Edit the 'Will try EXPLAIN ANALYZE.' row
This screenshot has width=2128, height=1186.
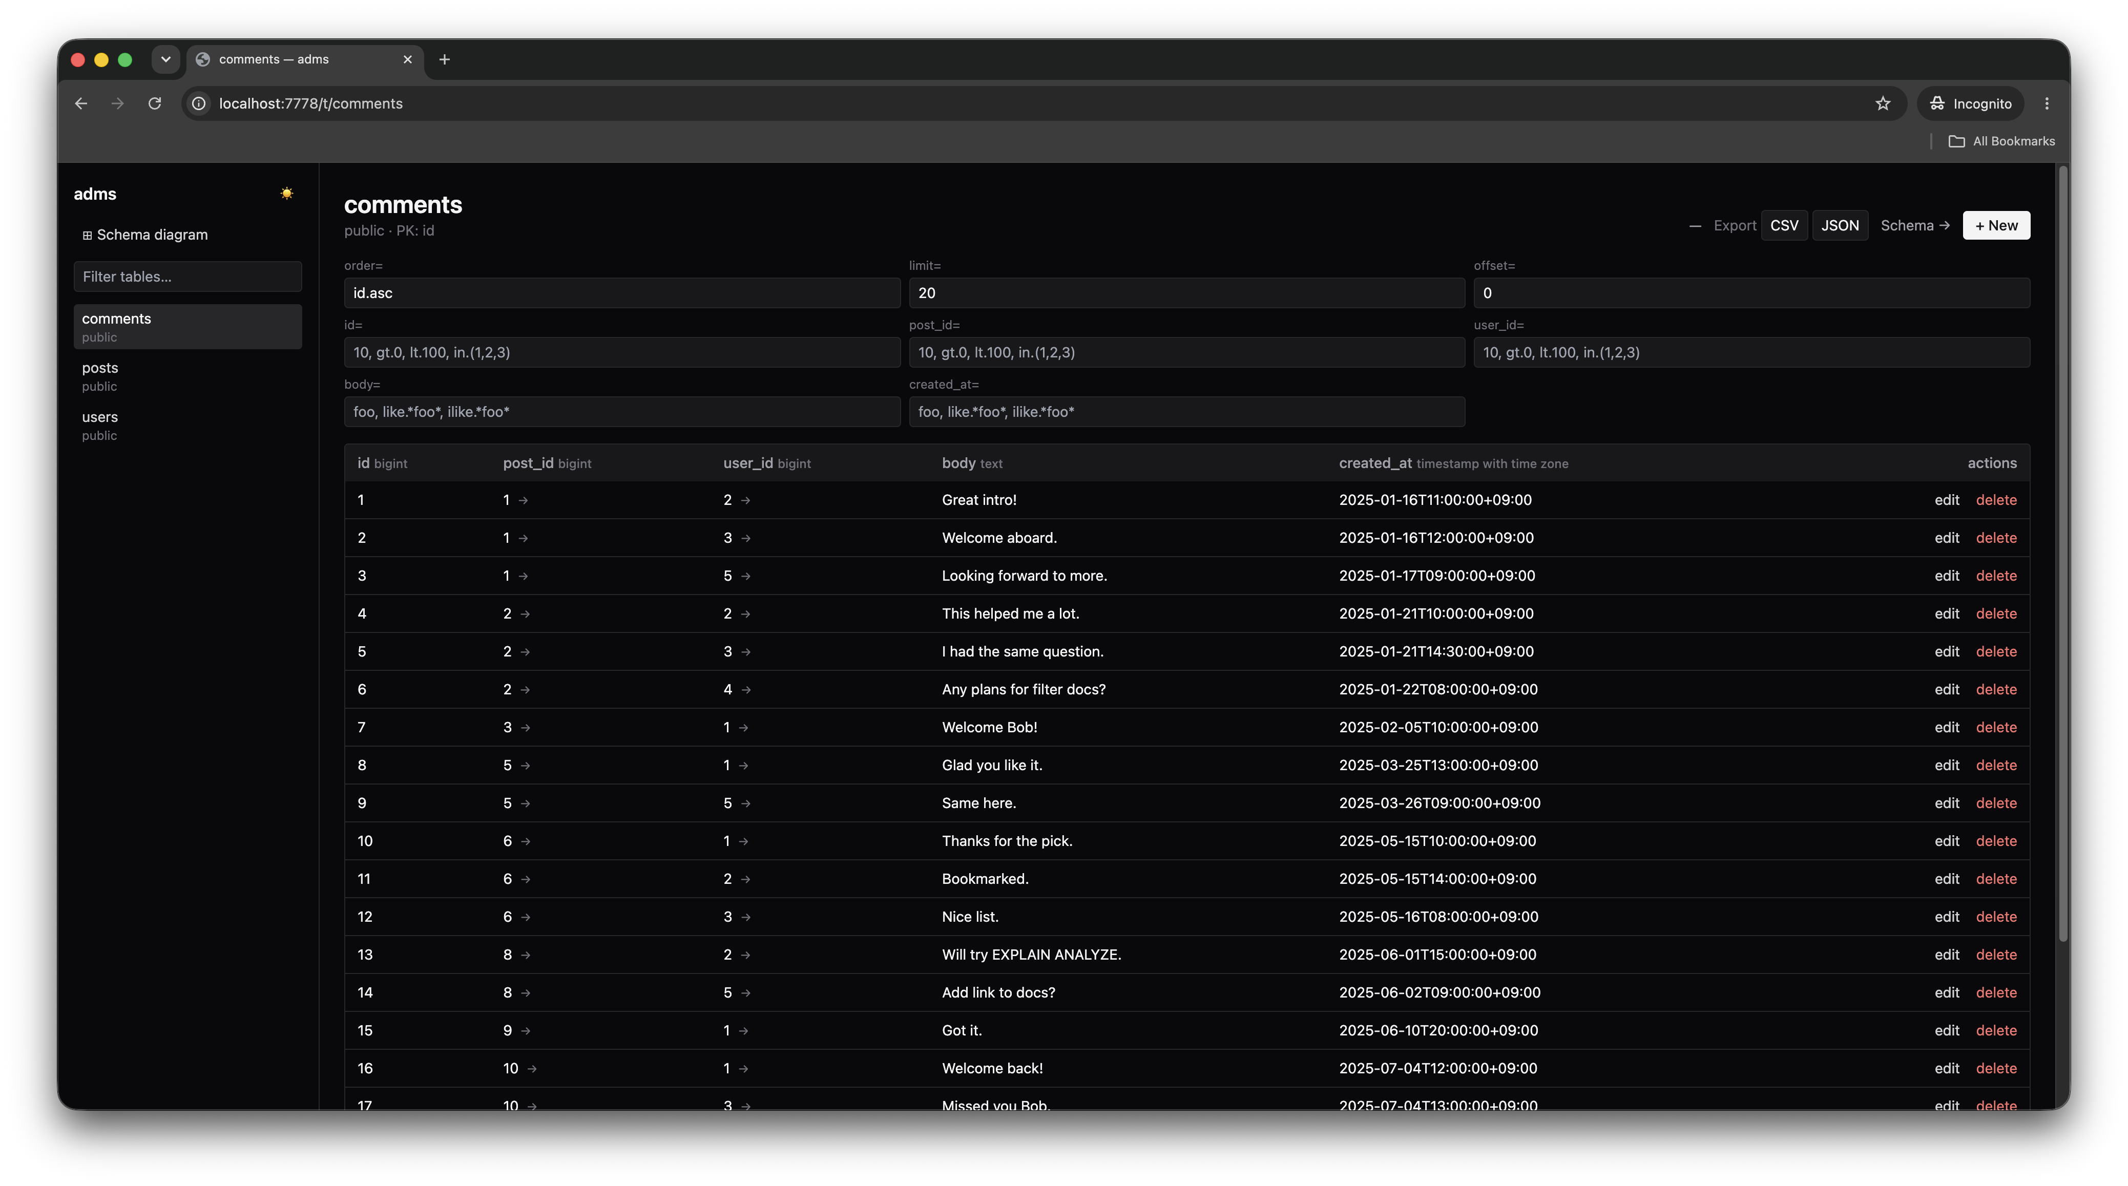pyautogui.click(x=1946, y=955)
